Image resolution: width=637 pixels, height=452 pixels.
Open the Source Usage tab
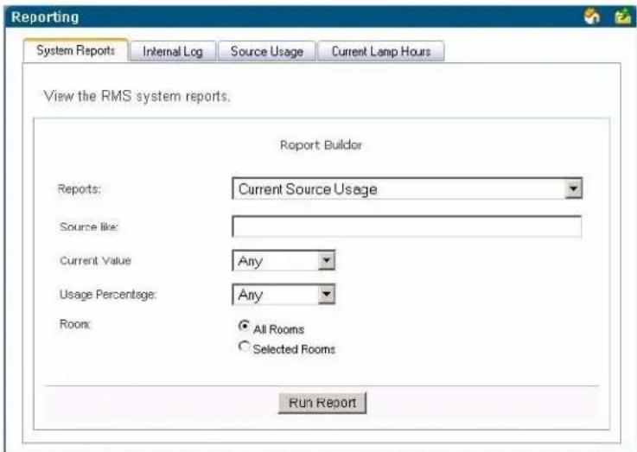(x=267, y=52)
